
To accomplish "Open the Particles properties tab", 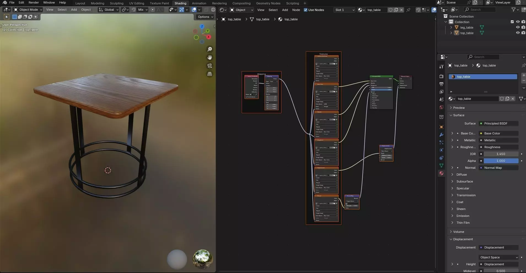I will [x=441, y=142].
